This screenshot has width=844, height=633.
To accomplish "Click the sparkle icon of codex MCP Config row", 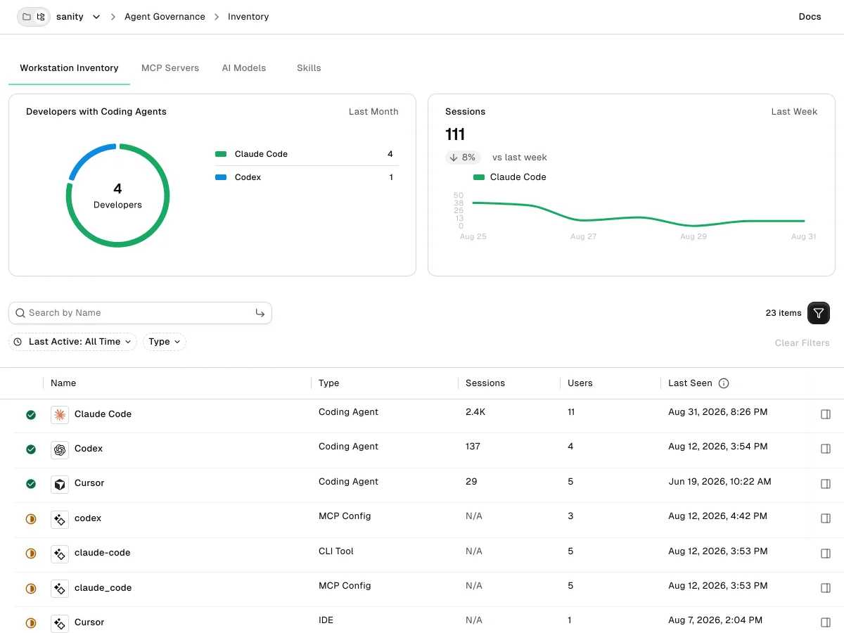I will coord(60,519).
